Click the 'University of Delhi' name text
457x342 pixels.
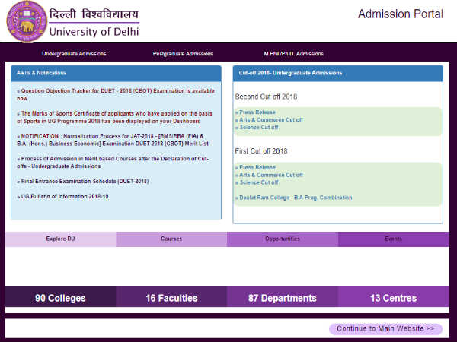point(94,31)
